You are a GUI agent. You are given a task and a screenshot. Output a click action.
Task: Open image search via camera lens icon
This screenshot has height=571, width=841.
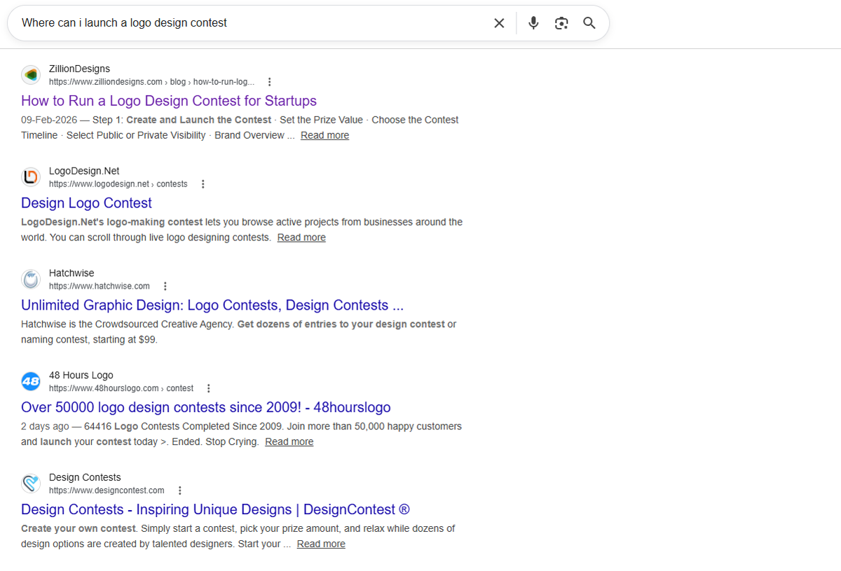pyautogui.click(x=561, y=23)
